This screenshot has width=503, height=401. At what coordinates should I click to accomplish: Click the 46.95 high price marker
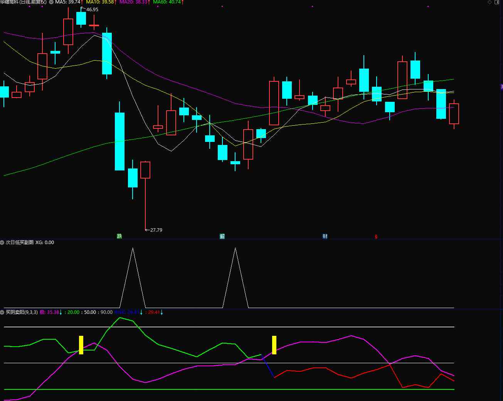92,10
